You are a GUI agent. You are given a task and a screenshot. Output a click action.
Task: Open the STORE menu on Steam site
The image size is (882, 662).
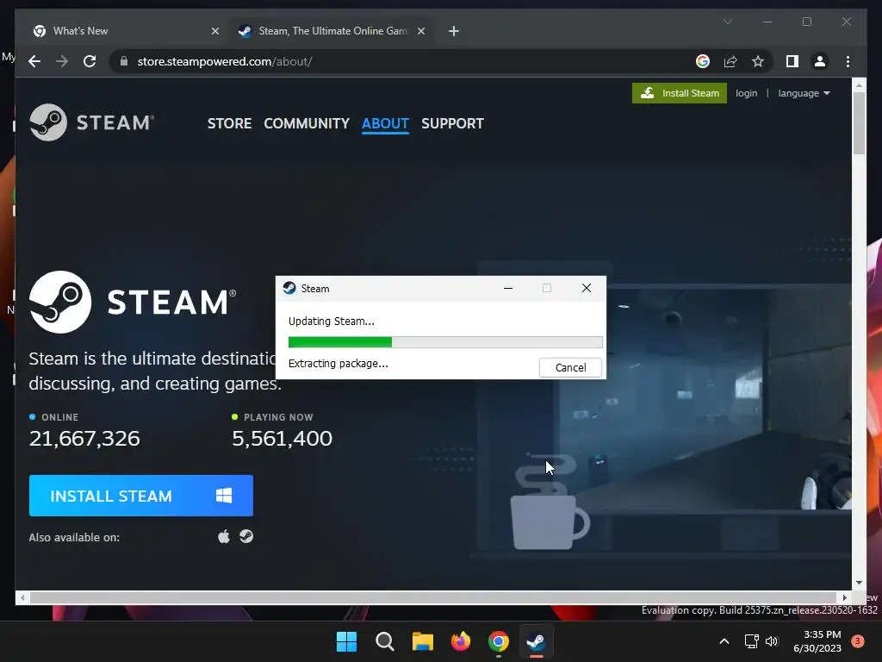(229, 123)
